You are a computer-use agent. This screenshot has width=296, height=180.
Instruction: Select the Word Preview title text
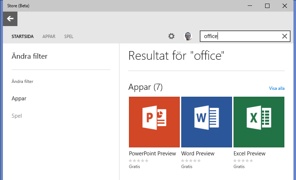198,154
